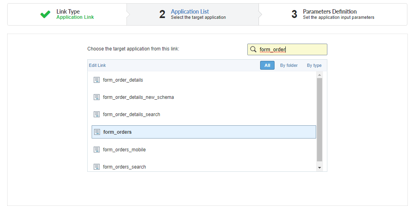Click the form icon beside form_orders
Image resolution: width=413 pixels, height=209 pixels.
97,132
